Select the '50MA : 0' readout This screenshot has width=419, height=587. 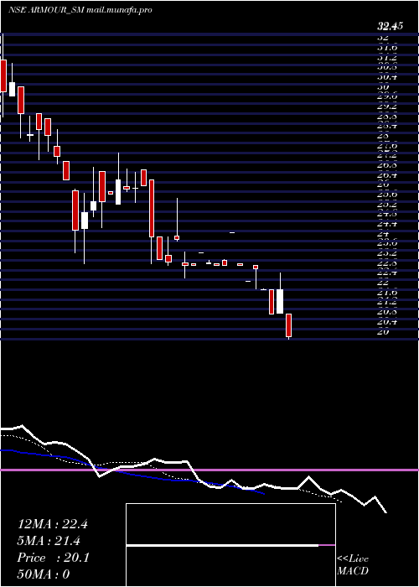(x=44, y=574)
